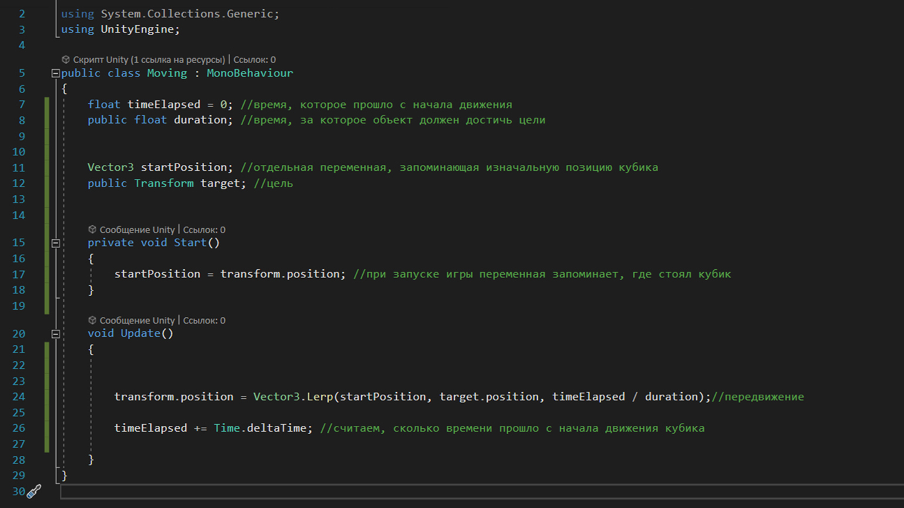Image resolution: width=904 pixels, height=508 pixels.
Task: Click 'Сообщение Unity' above the Update method
Action: point(137,320)
